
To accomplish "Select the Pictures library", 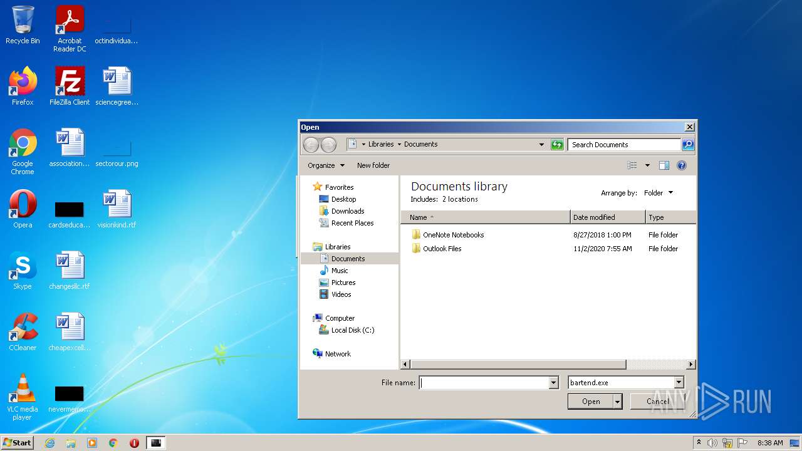I will pos(343,283).
